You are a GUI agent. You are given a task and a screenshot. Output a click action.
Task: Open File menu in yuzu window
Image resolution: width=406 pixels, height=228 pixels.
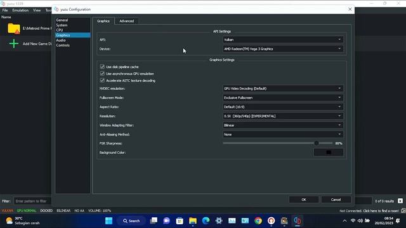[5, 10]
